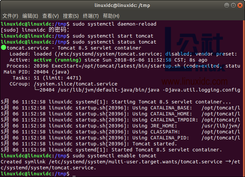Click the 'Created symlink' output line
Image resolution: width=245 pixels, height=177 pixels.
tap(120, 165)
